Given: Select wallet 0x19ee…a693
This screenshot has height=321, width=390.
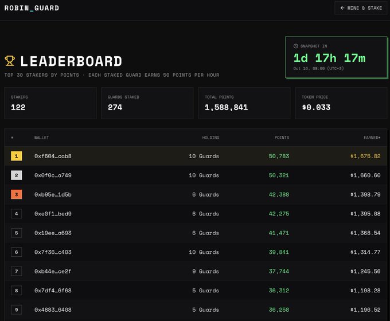Looking at the screenshot, I should pyautogui.click(x=53, y=233).
